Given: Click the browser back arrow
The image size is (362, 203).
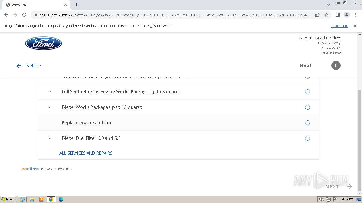Looking at the screenshot, I should tap(6, 15).
